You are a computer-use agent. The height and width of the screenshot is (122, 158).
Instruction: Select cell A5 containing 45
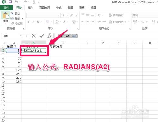14,62
